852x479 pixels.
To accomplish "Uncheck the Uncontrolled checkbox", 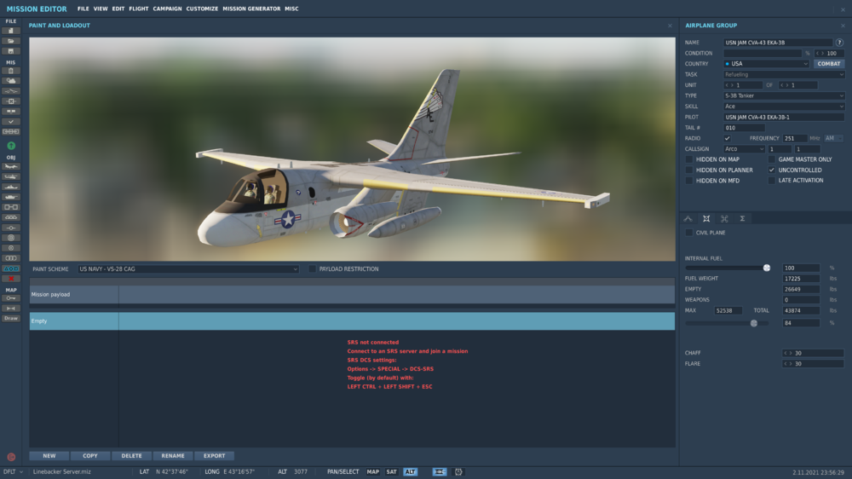I will pyautogui.click(x=772, y=170).
